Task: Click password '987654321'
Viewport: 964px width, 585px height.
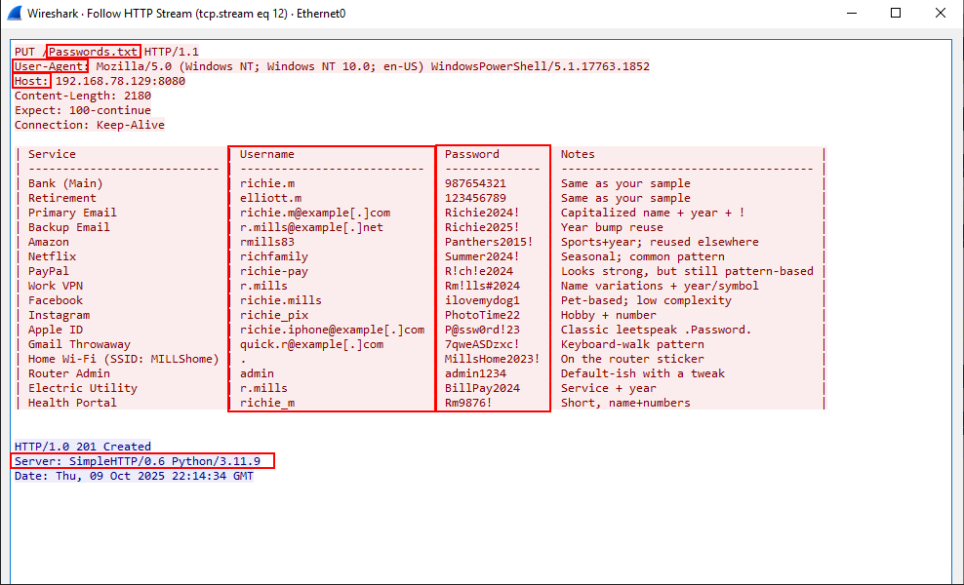Action: click(476, 183)
